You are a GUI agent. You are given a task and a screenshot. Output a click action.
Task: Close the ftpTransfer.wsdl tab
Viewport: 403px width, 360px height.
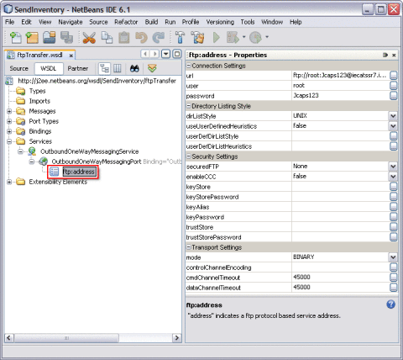click(71, 56)
